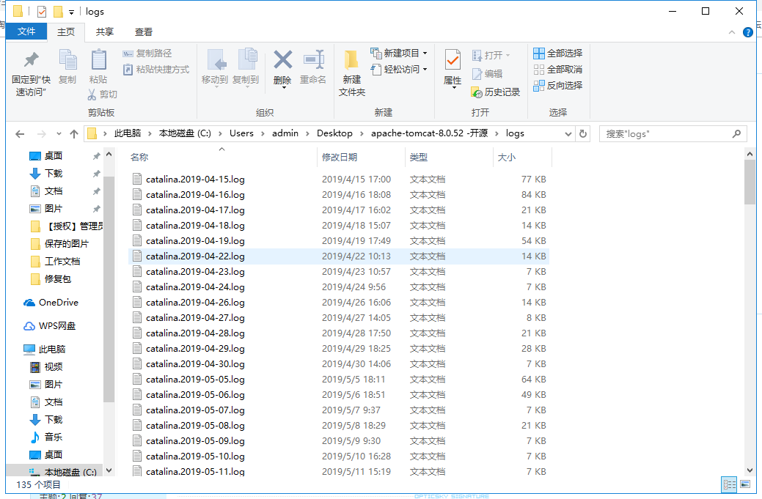Image resolution: width=762 pixels, height=499 pixels.
Task: Click admin in the address path
Action: pyautogui.click(x=285, y=133)
